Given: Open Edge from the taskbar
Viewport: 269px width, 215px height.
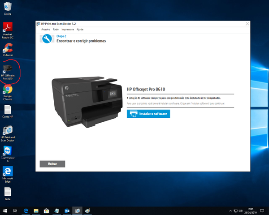Looking at the screenshot, I should tap(26, 211).
